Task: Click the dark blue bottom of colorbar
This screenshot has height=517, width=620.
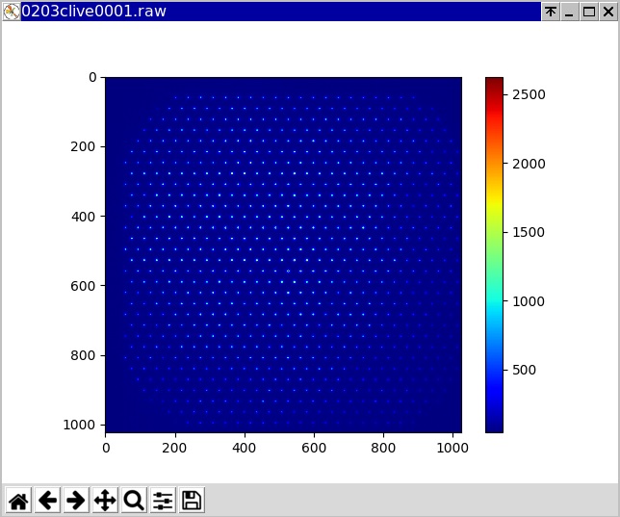Action: (x=494, y=427)
